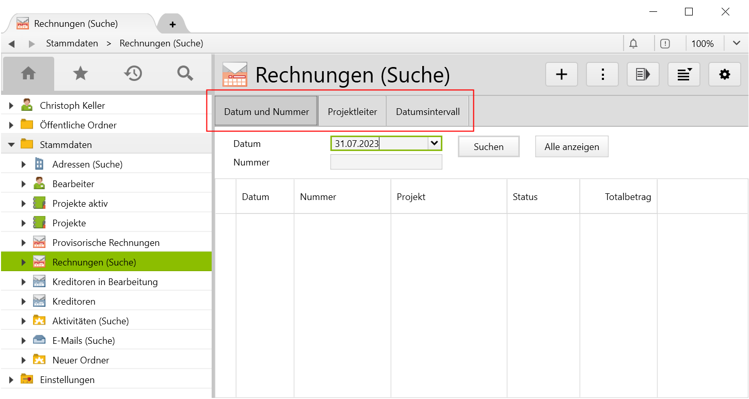Expand the Einstellungen tree node
The image size is (749, 399).
(11, 380)
